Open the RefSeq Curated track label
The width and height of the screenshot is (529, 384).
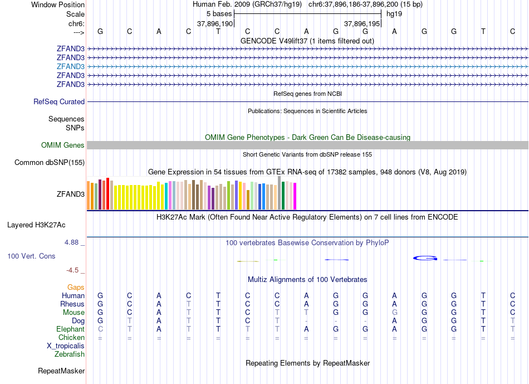59,101
